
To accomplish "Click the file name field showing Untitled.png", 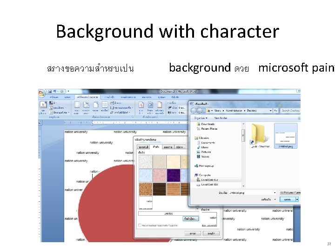I will click(x=251, y=193).
